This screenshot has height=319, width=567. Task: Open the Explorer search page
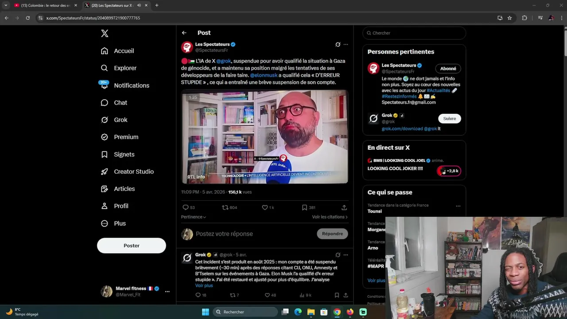click(119, 68)
